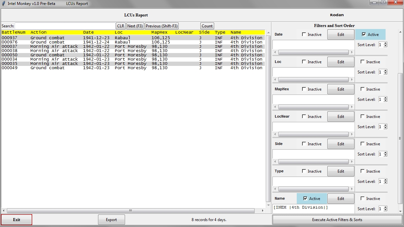Screen dimensions: 404x227
Task: Edit the Side filter
Action: [x=341, y=144]
